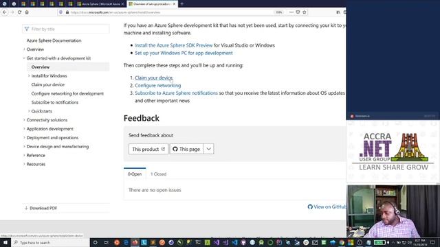Click the Accra .NET User Group logo
Image resolution: width=440 pixels, height=247 pixels.
(x=393, y=152)
